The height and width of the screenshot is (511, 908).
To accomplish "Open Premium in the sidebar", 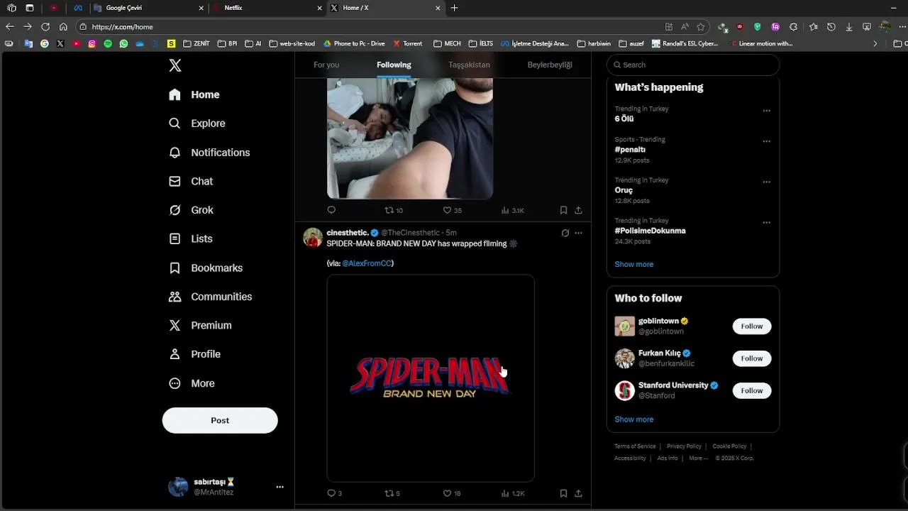I will (200, 325).
